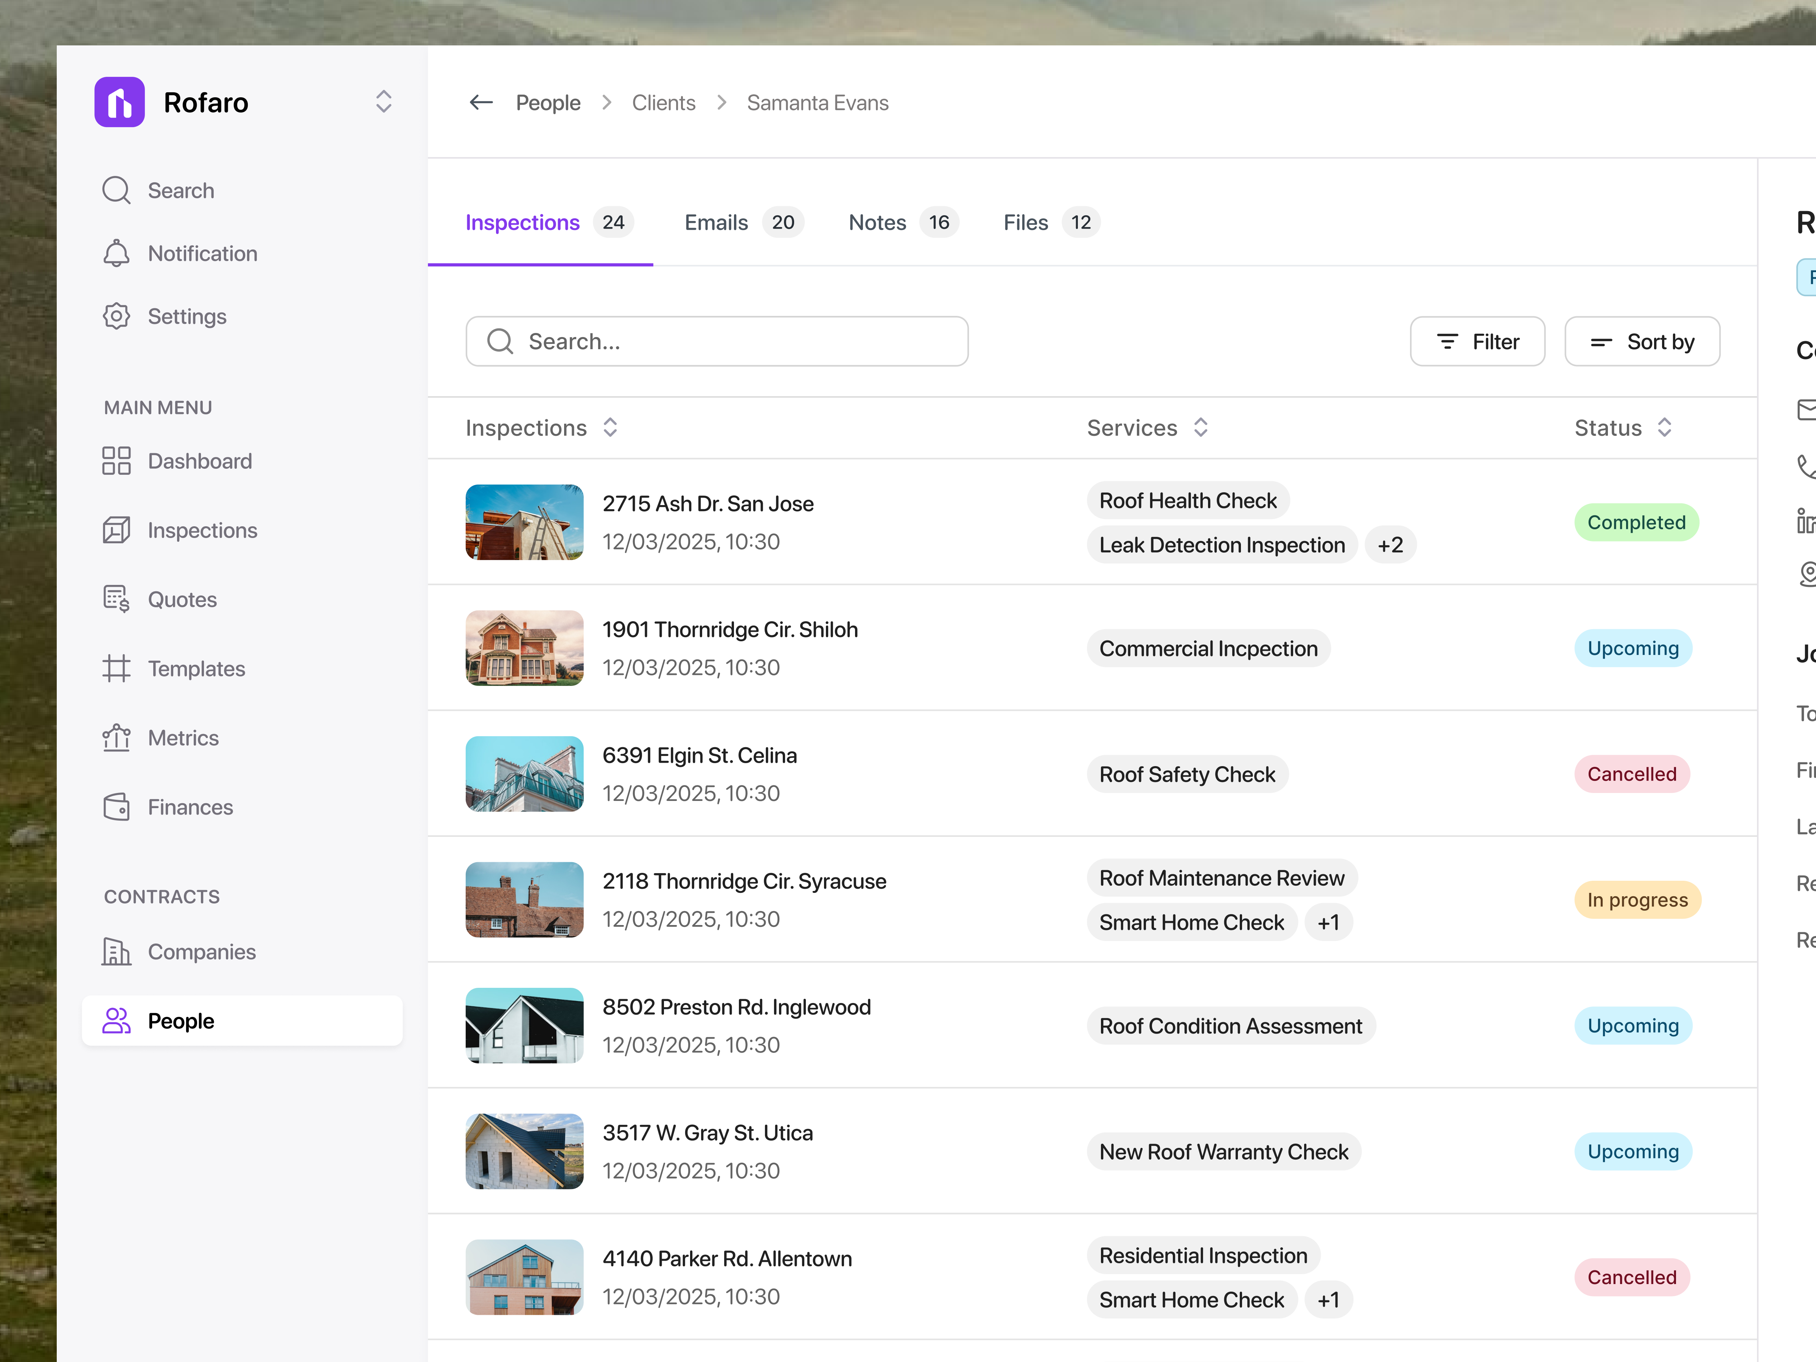Click into the Search field
Viewport: 1816px width, 1362px height.
coord(716,341)
